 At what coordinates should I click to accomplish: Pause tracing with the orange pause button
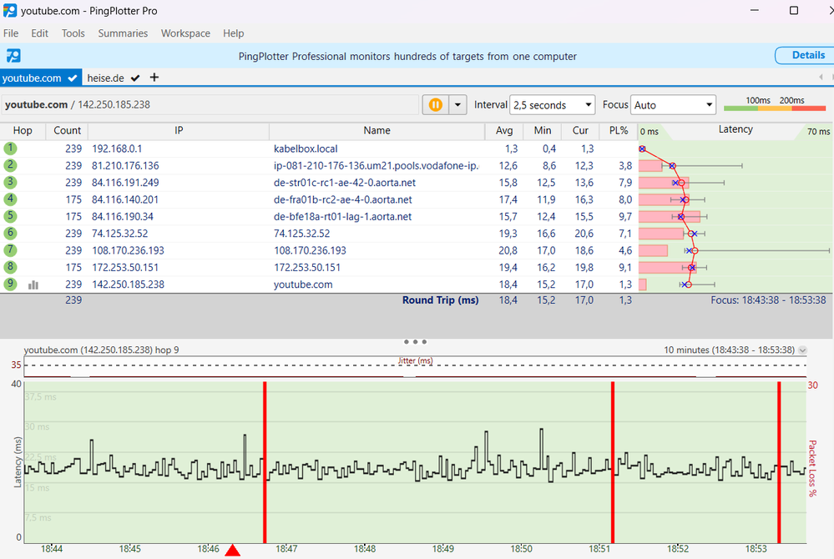click(435, 104)
